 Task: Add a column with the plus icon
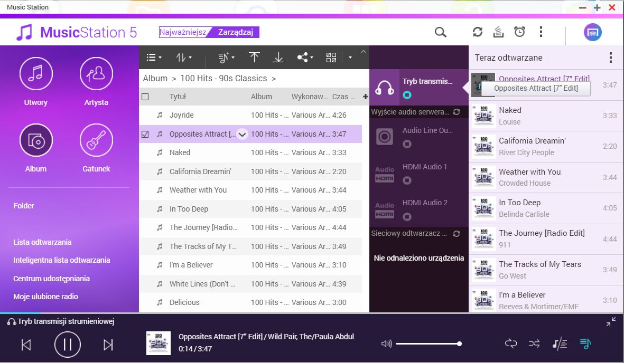point(365,97)
